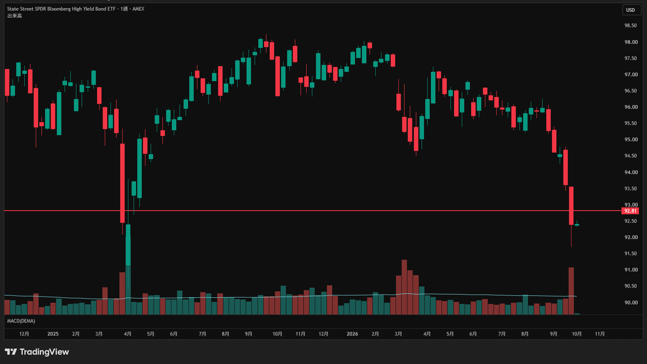
Task: Select the State Street SPDR ETF title
Action: coord(75,9)
